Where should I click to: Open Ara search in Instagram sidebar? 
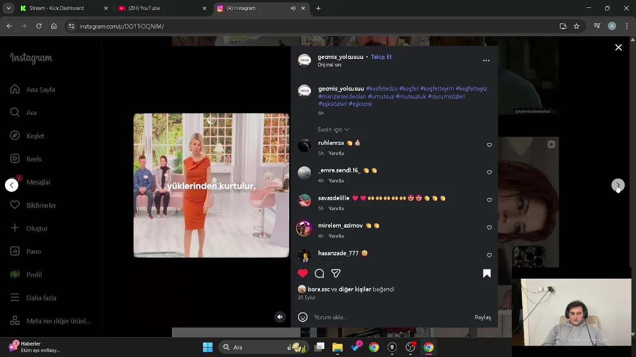(x=23, y=113)
